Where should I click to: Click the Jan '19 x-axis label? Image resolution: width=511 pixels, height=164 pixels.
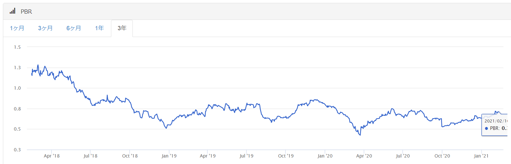(x=169, y=156)
